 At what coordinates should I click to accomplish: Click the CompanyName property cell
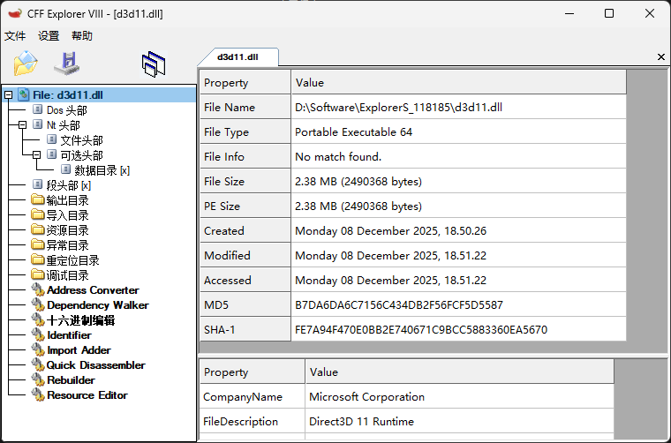coord(252,396)
